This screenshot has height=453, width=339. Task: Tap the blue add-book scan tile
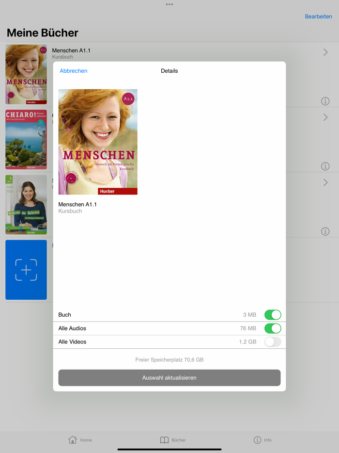[x=26, y=270]
